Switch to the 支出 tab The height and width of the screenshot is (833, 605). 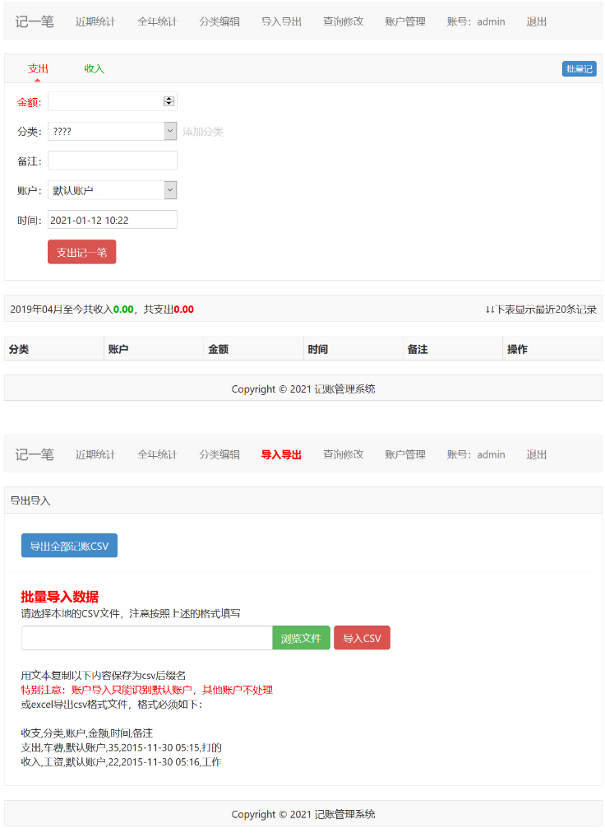[38, 69]
